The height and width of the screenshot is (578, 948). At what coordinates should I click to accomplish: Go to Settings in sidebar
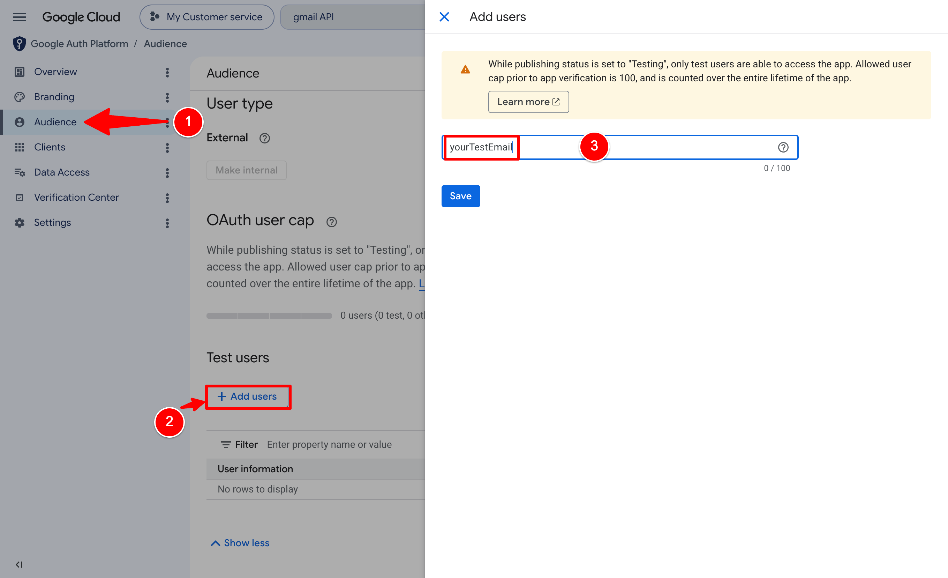53,223
